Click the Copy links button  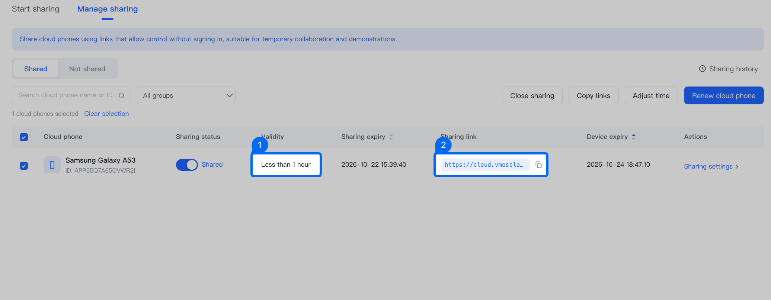[x=594, y=95]
